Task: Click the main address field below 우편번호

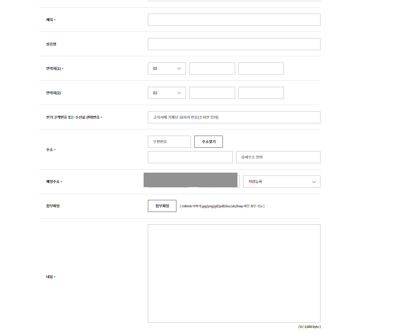Action: pyautogui.click(x=190, y=157)
